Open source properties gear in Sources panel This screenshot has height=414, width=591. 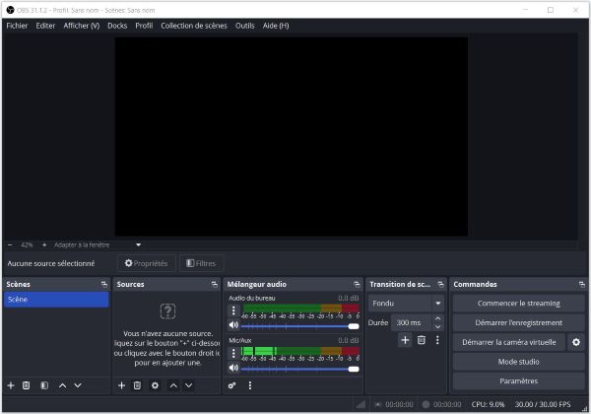pos(155,385)
